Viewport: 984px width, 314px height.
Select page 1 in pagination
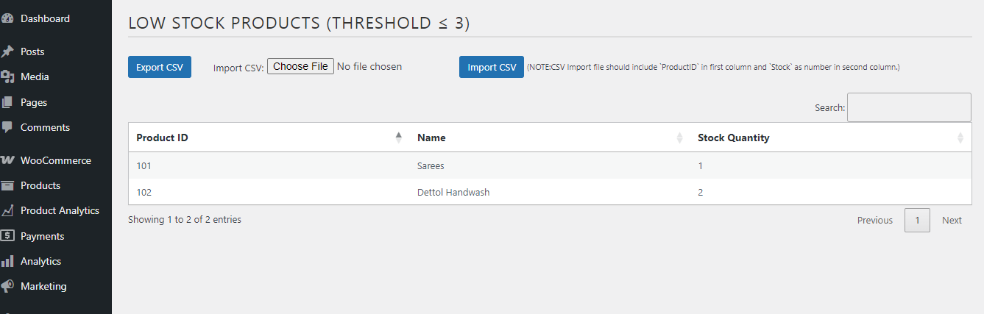tap(917, 220)
